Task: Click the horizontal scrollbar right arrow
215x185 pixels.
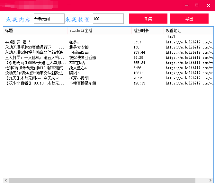Action: click(x=211, y=180)
